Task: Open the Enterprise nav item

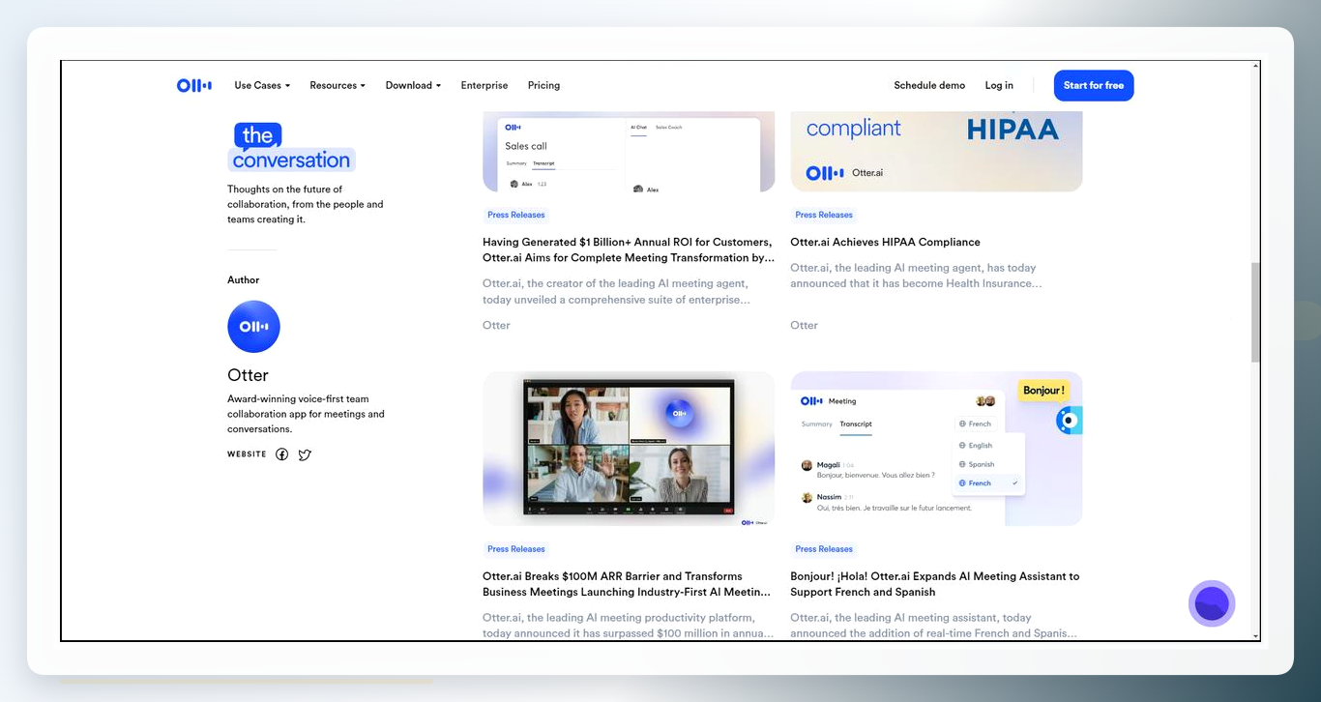Action: pos(484,85)
